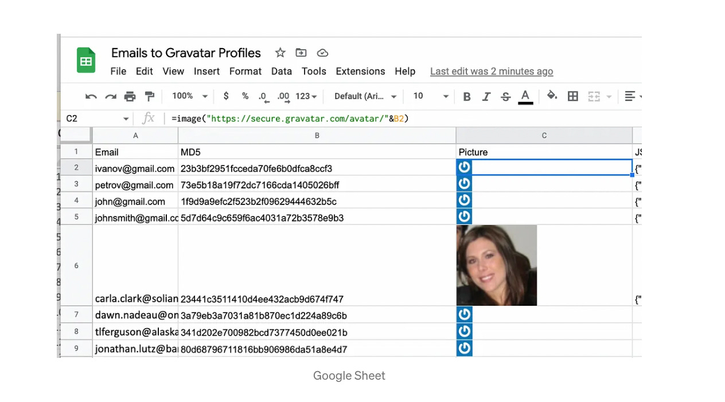
Task: Open the View menu
Action: coord(173,71)
